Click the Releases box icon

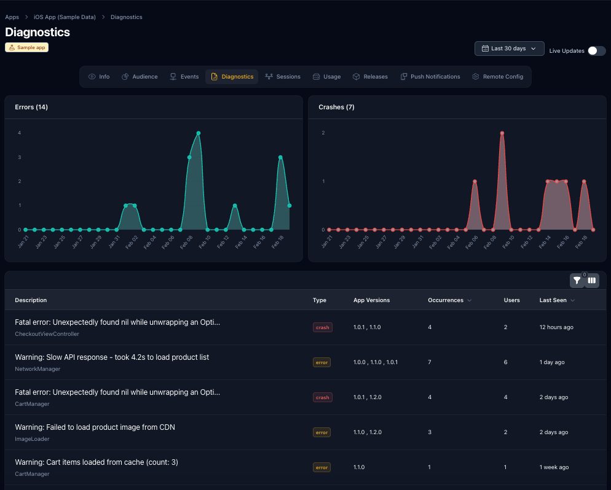click(356, 77)
